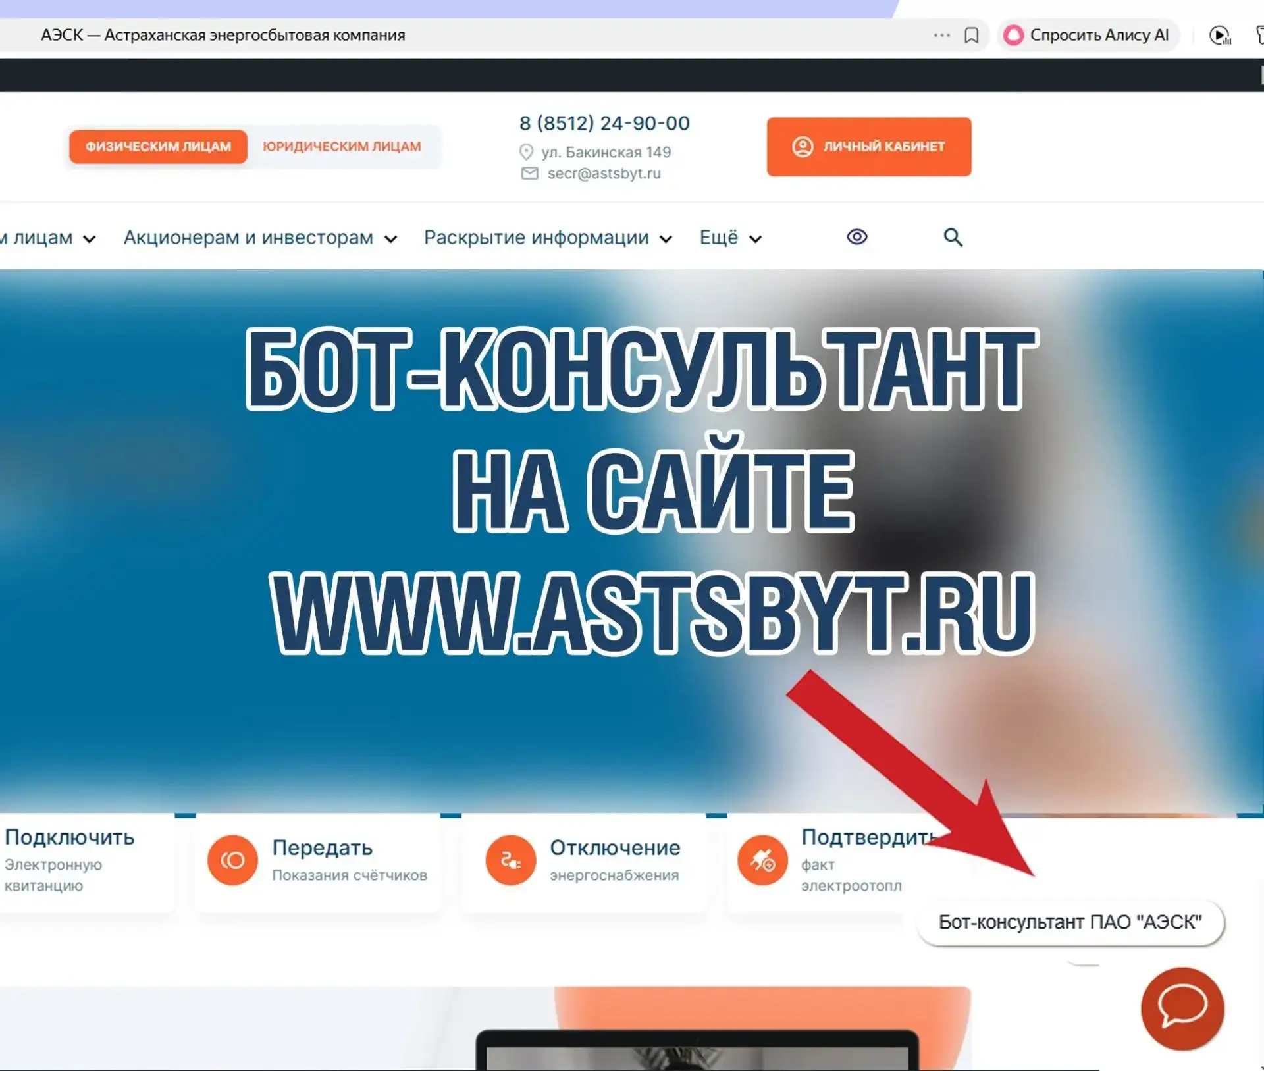Click the ул. Бакинская 149 address
Screen dimensions: 1264x1071
coord(606,152)
